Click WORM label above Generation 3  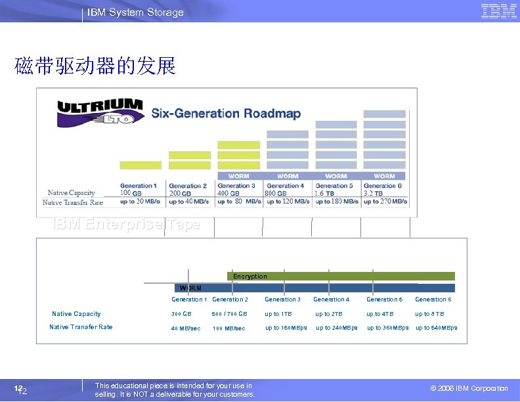pyautogui.click(x=239, y=176)
